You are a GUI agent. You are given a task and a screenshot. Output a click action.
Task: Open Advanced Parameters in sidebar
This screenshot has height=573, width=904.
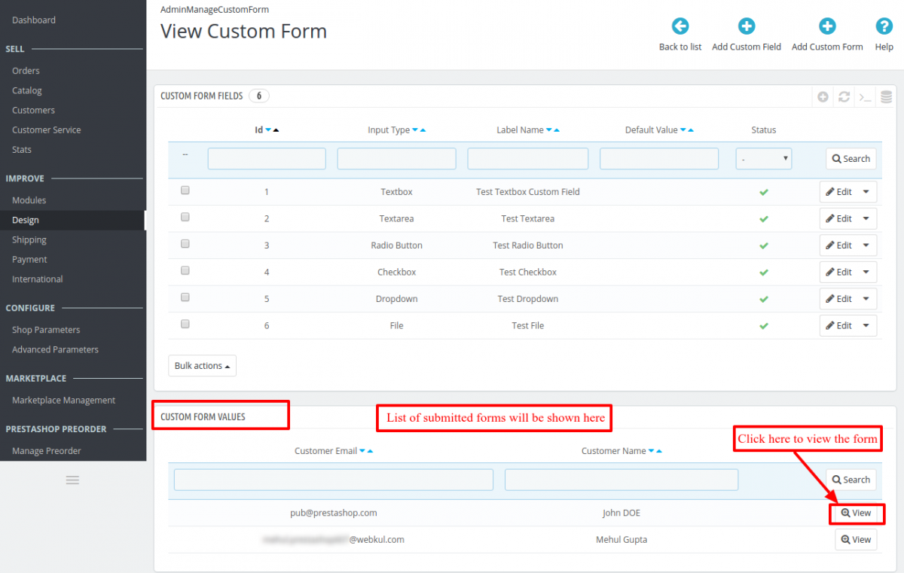click(55, 349)
